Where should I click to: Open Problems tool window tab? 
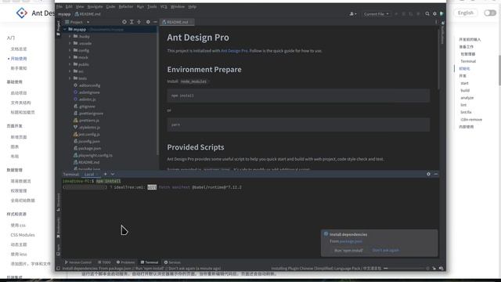(x=125, y=262)
